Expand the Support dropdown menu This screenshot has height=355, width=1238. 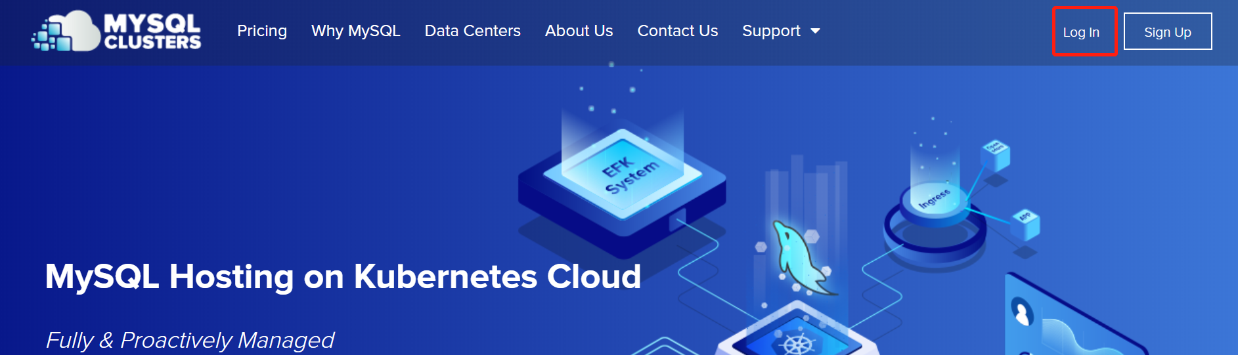click(781, 31)
